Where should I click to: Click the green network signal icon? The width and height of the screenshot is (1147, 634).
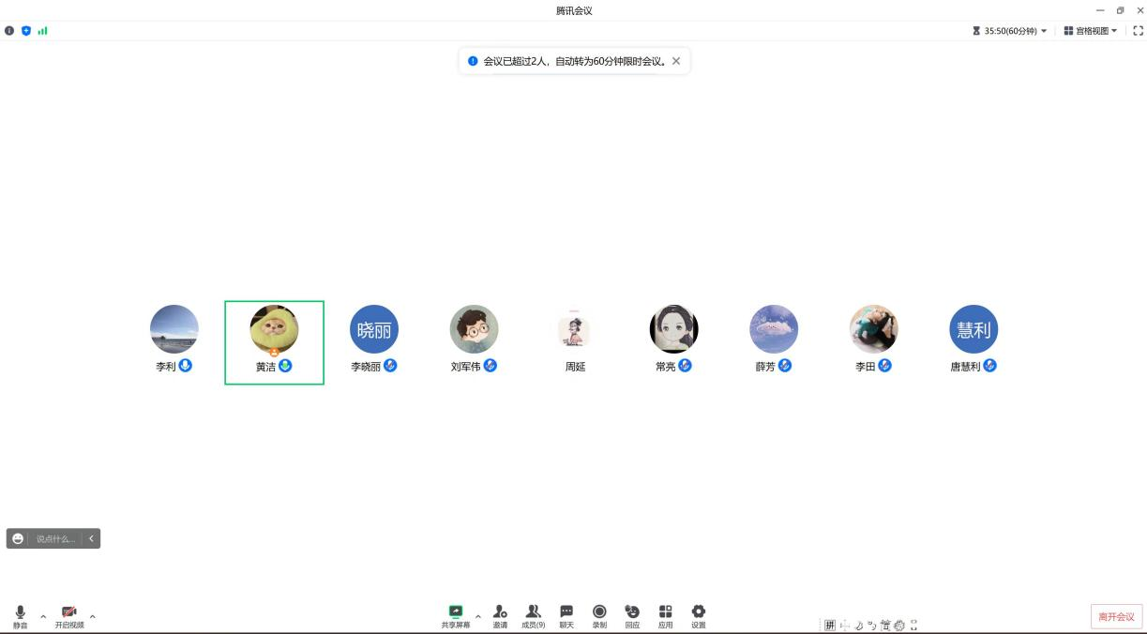[42, 31]
